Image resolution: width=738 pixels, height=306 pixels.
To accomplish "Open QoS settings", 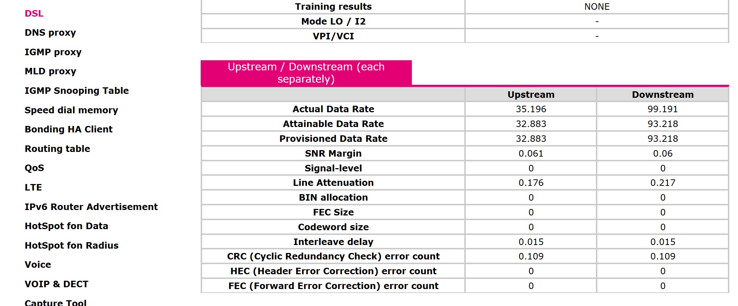I will 34,168.
